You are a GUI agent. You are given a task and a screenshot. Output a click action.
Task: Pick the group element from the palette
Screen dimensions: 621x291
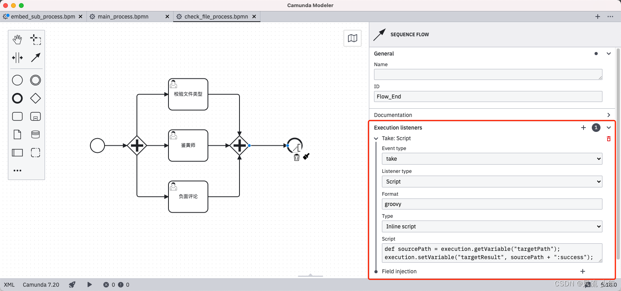coord(36,153)
